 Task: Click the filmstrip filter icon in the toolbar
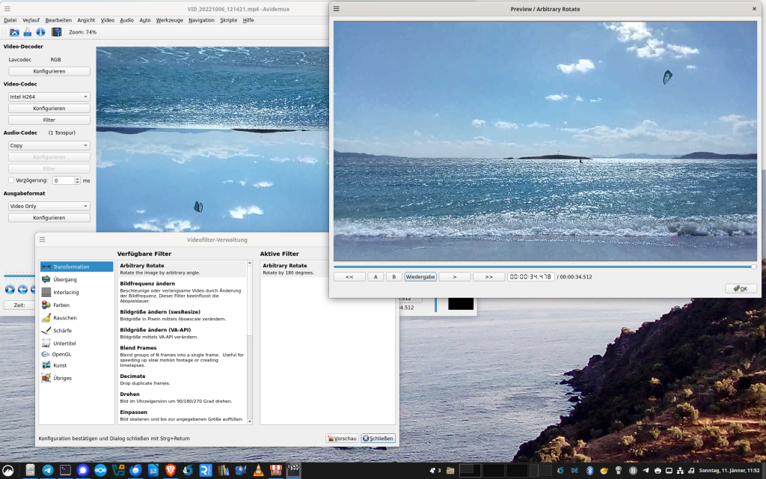(x=56, y=32)
